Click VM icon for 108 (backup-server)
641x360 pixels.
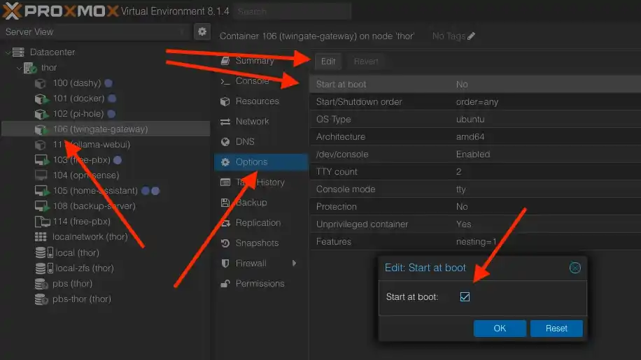pyautogui.click(x=42, y=206)
